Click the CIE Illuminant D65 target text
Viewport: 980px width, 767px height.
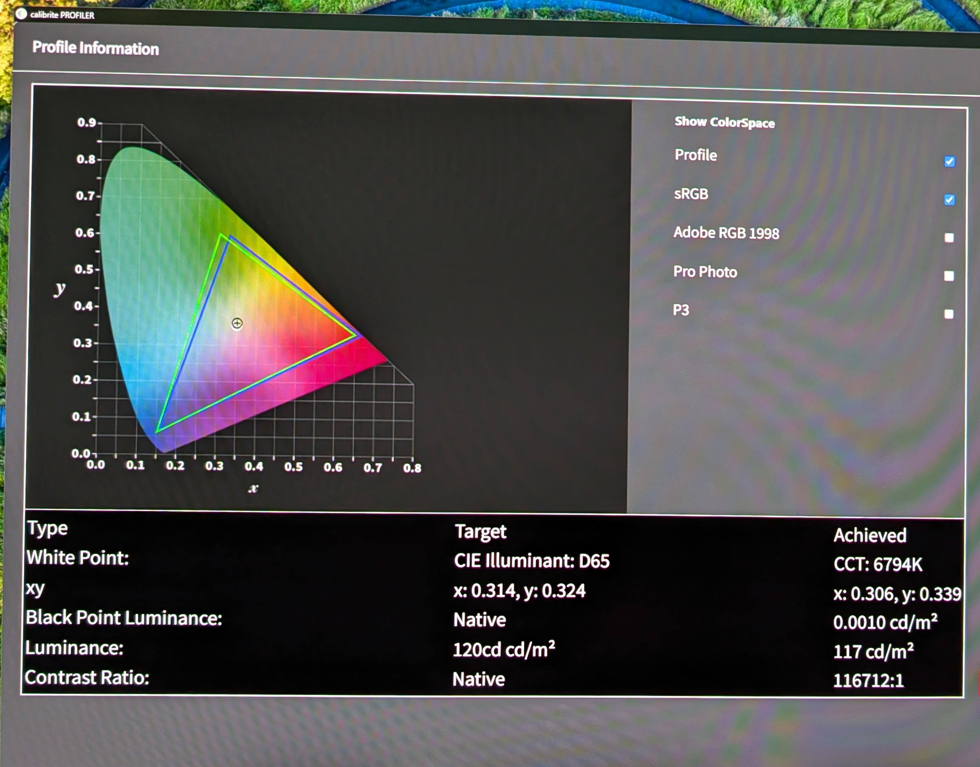(531, 561)
